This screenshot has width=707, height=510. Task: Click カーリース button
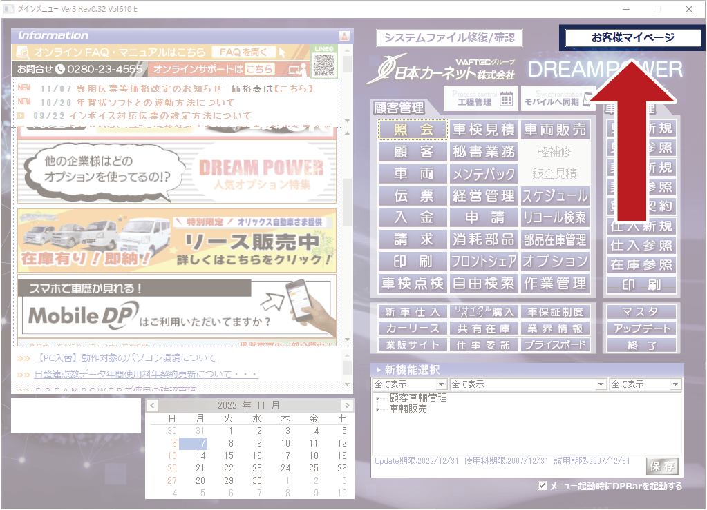[x=413, y=328]
